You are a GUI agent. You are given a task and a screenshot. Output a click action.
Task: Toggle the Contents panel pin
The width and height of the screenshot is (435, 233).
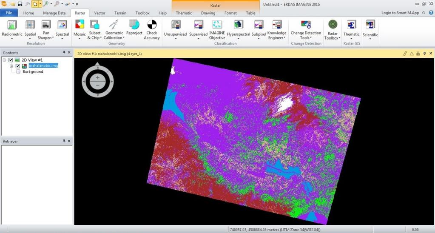coord(64,52)
